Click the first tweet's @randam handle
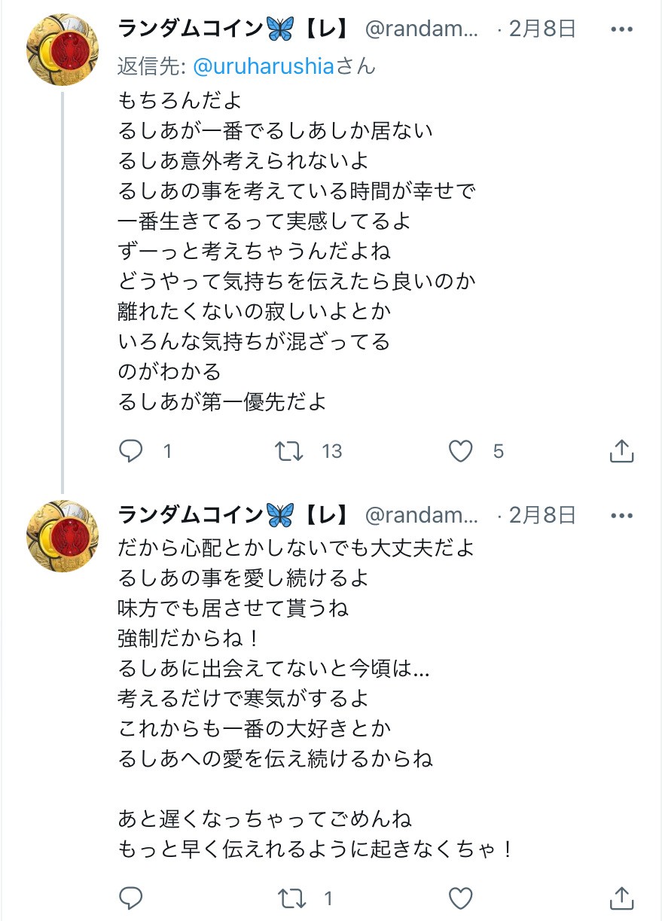Image resolution: width=662 pixels, height=921 pixels. pos(422,29)
